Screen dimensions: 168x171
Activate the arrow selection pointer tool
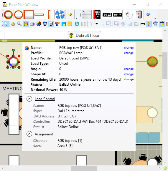pos(6,24)
